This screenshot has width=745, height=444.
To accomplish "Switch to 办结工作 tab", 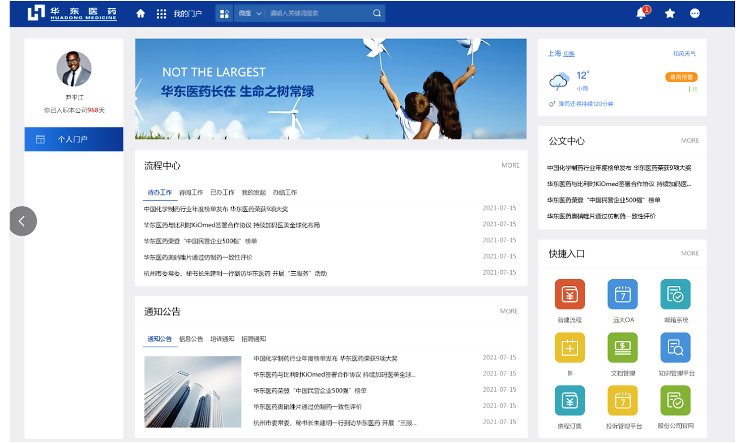I will point(285,193).
